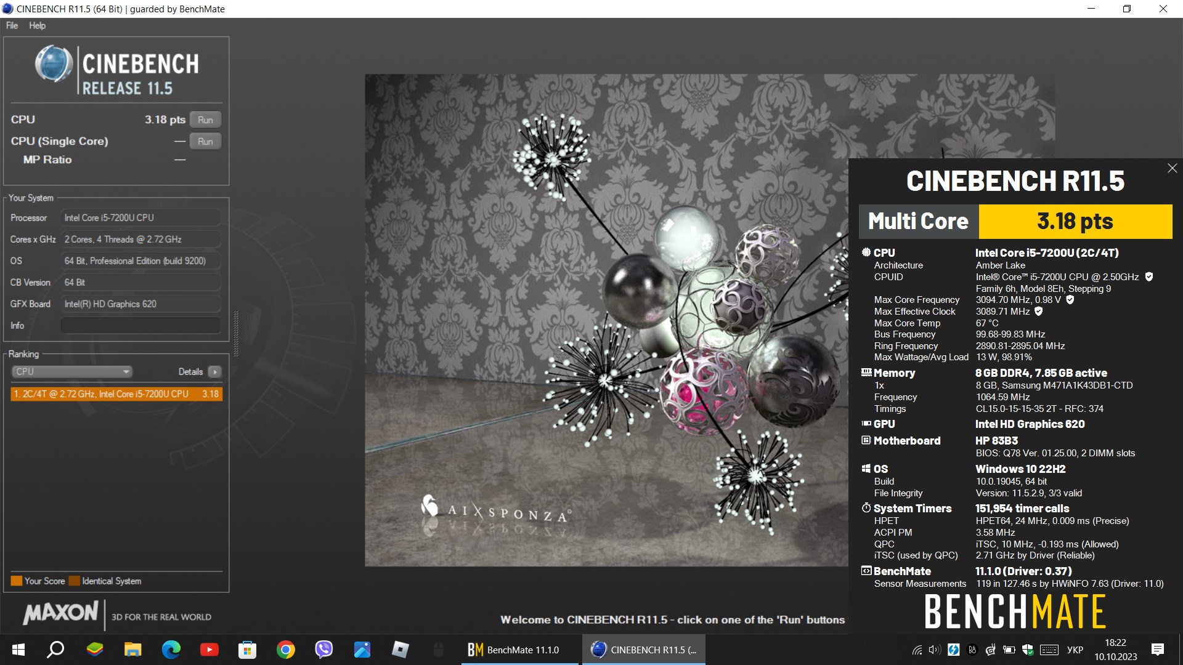
Task: Click the Motherboard icon in BenchMate panel
Action: [x=866, y=440]
